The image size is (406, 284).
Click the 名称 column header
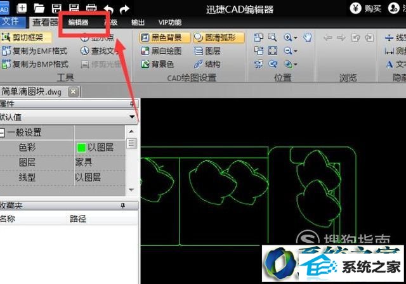(x=8, y=219)
